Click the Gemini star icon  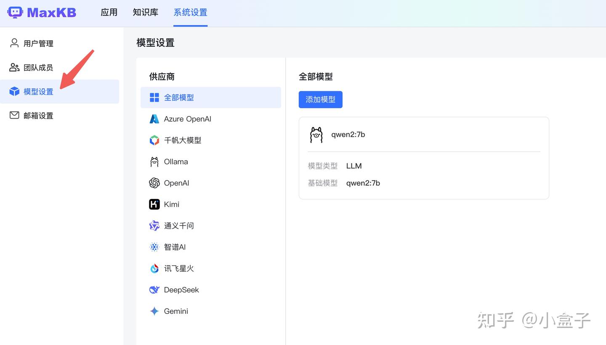154,311
